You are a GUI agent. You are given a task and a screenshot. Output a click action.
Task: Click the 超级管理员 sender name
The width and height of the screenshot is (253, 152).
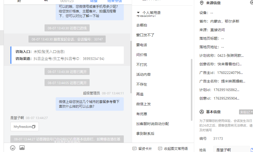(91, 93)
